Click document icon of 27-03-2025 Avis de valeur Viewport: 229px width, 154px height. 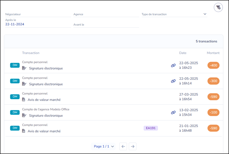[x=24, y=100]
